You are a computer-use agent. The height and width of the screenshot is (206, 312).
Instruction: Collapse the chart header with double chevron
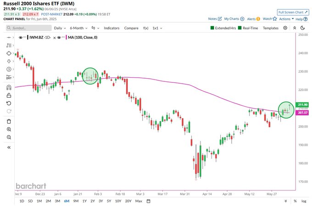tap(295, 28)
